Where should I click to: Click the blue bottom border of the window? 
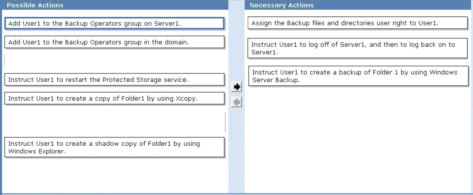click(236, 194)
